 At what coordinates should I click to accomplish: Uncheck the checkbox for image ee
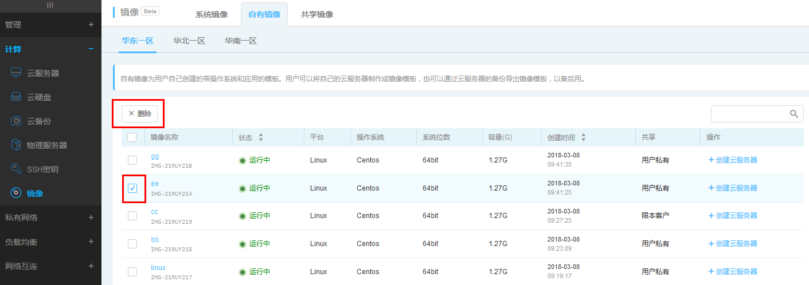click(x=132, y=188)
